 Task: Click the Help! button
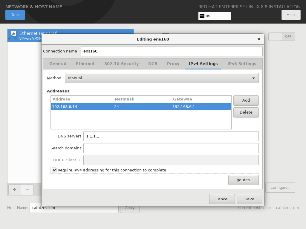tap(291, 15)
